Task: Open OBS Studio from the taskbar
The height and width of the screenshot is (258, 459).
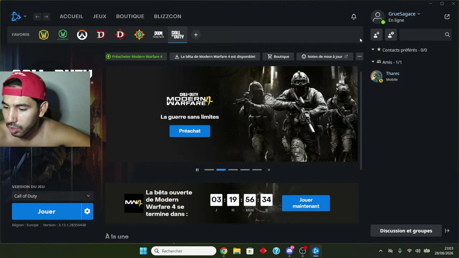Action: click(303, 251)
